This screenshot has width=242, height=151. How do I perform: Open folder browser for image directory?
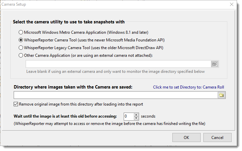click(x=221, y=95)
